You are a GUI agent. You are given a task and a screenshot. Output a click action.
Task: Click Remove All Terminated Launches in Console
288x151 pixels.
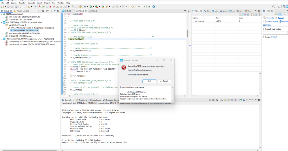(217, 100)
